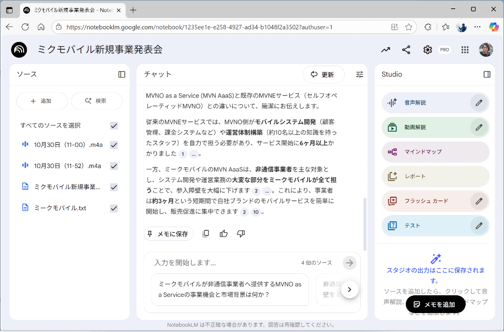504x332 pixels.
Task: Click the 検索 source discovery button
Action: click(x=97, y=101)
